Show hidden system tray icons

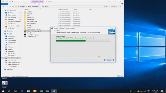135,91
